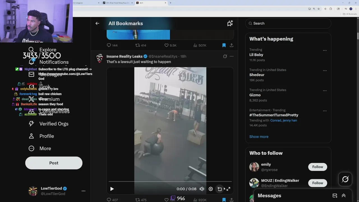Open Notifications bell in sidebar
Image resolution: width=359 pixels, height=202 pixels.
(31, 62)
